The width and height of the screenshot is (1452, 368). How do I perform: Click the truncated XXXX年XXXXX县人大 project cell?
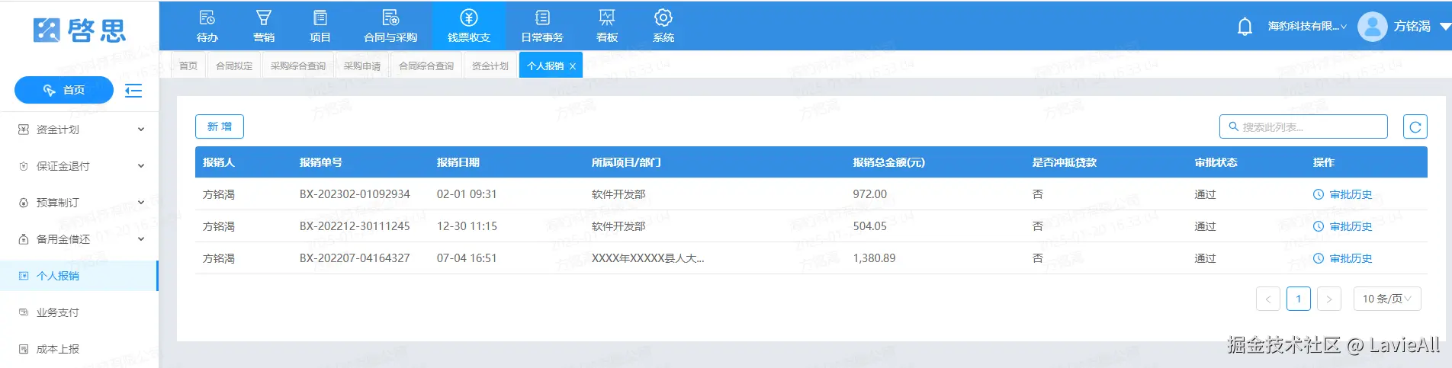click(x=648, y=258)
